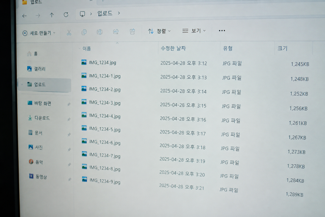325x217 pixels.
Task: Expand the chevron after 업로드 in path
Action: pyautogui.click(x=119, y=13)
